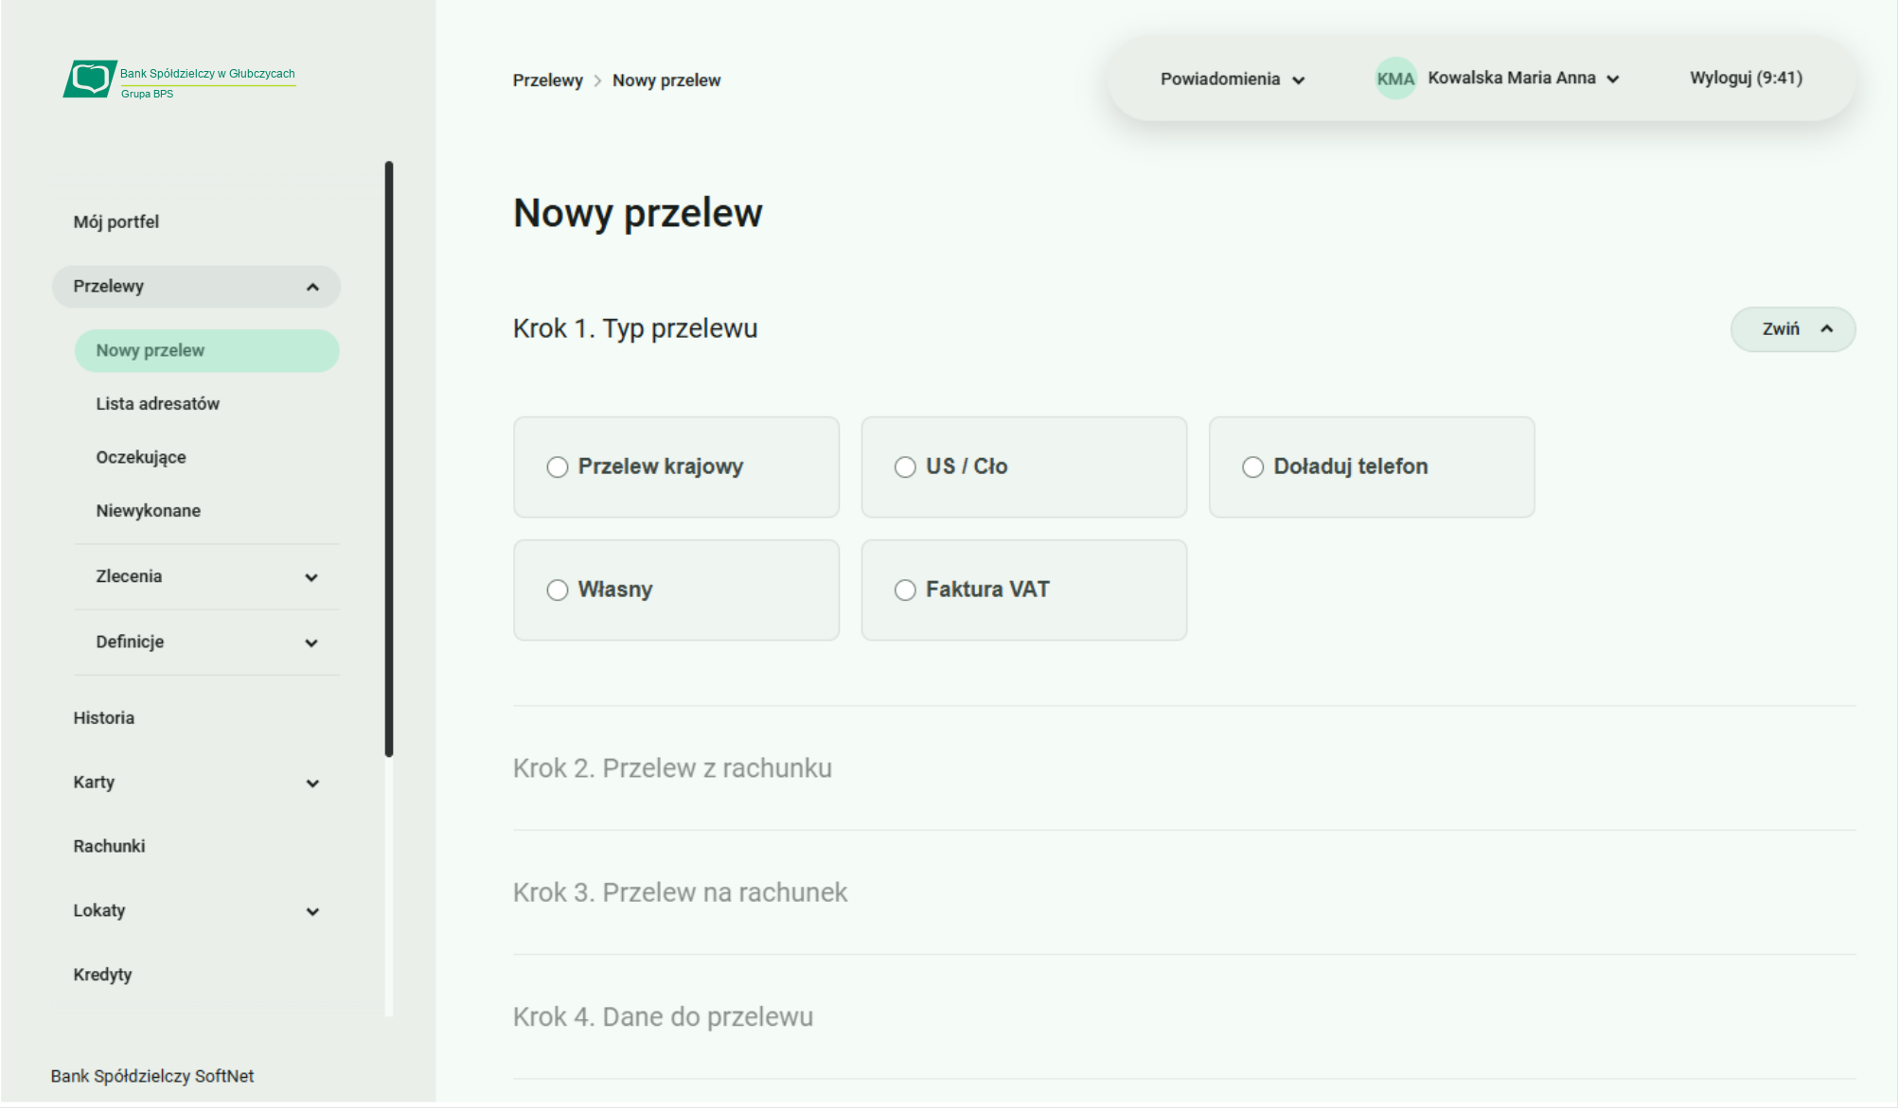
Task: Go to Historia section
Action: coord(104,718)
